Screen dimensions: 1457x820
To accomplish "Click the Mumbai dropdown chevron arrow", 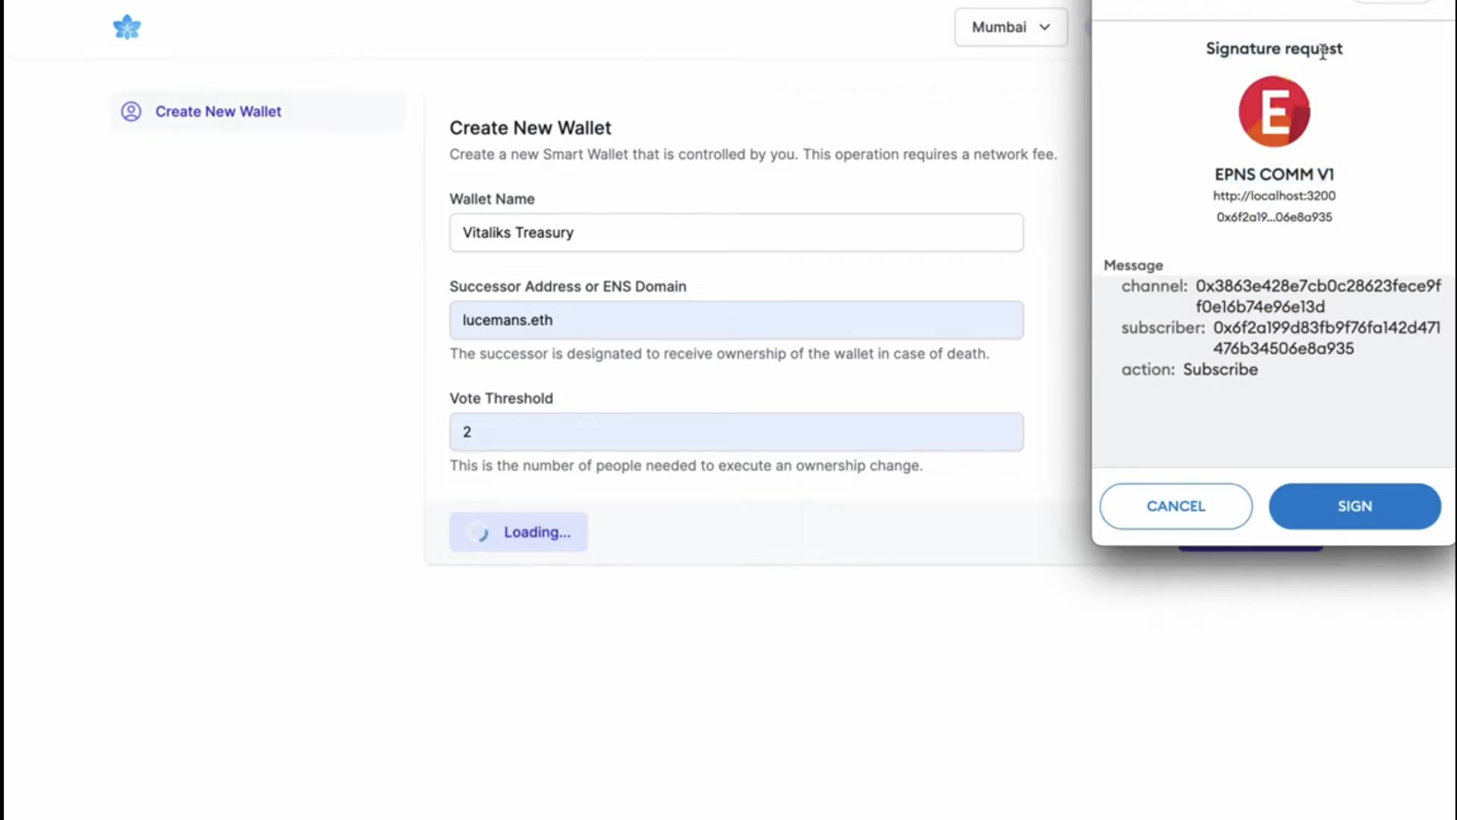I will (x=1045, y=27).
